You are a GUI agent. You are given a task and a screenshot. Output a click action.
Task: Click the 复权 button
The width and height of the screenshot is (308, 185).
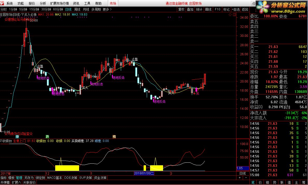point(181,9)
